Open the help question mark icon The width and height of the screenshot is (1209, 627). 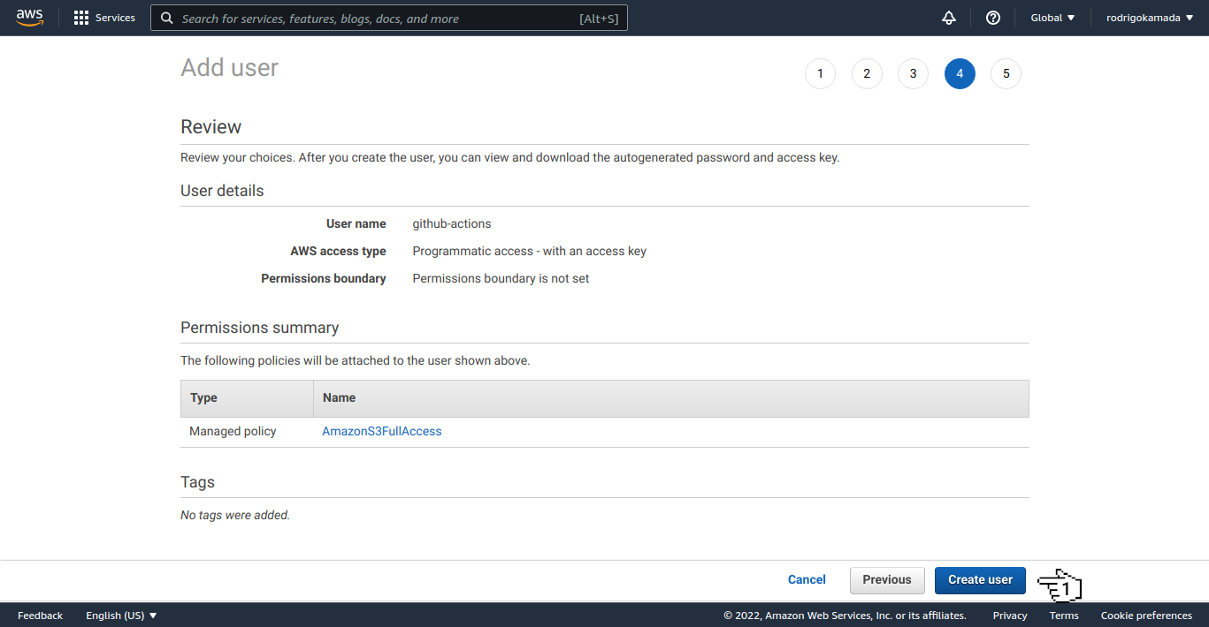pos(992,18)
